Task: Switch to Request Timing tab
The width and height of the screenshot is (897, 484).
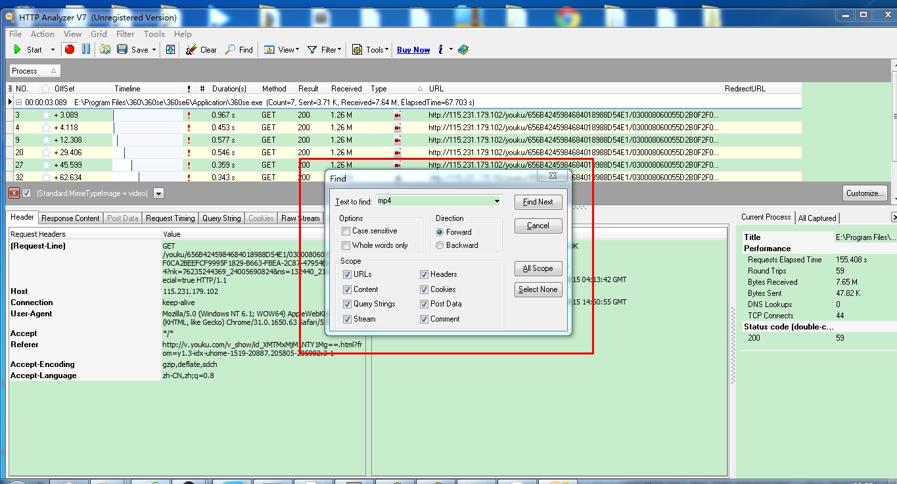Action: pyautogui.click(x=170, y=218)
